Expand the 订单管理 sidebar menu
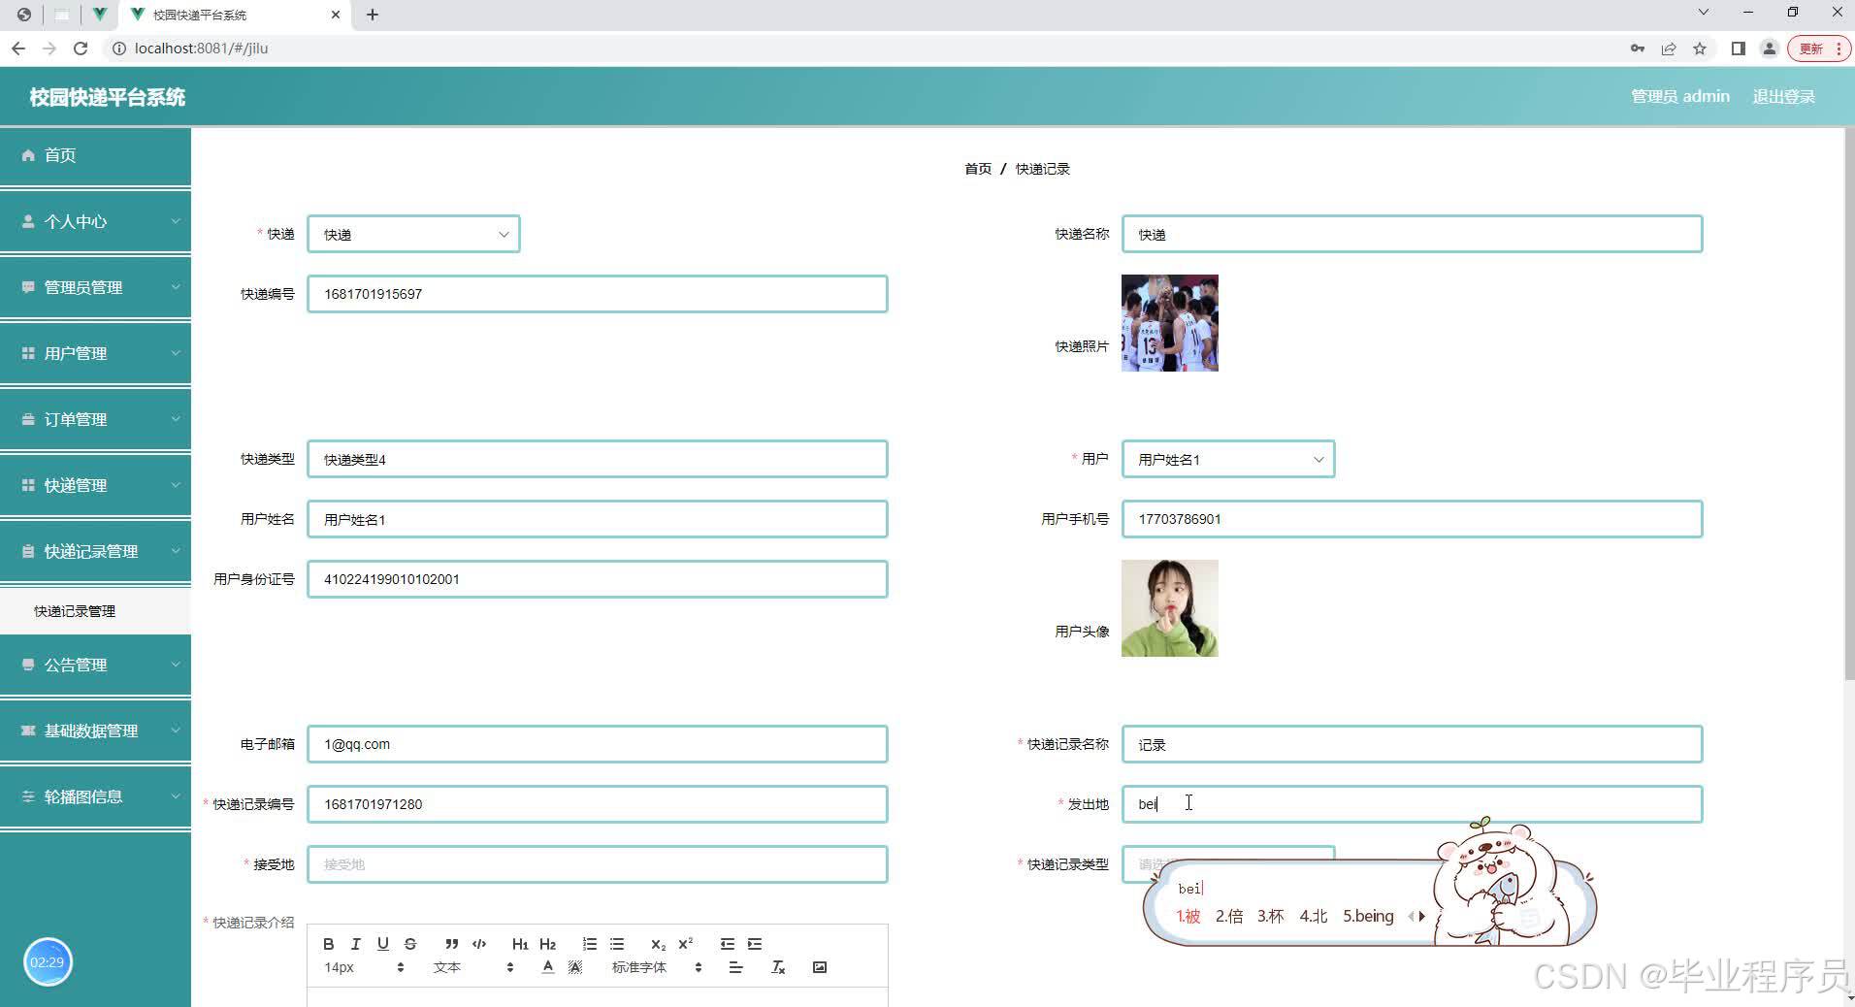1855x1007 pixels. (x=95, y=419)
